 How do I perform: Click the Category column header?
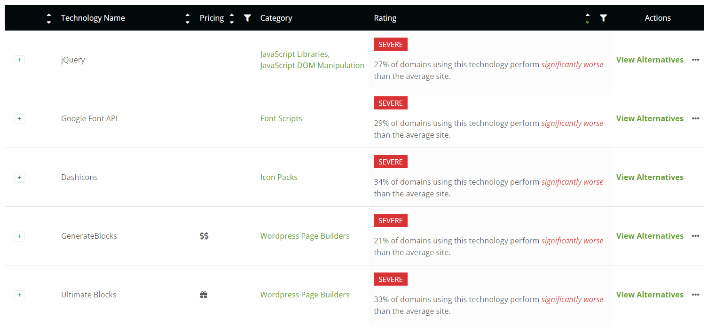pos(276,18)
